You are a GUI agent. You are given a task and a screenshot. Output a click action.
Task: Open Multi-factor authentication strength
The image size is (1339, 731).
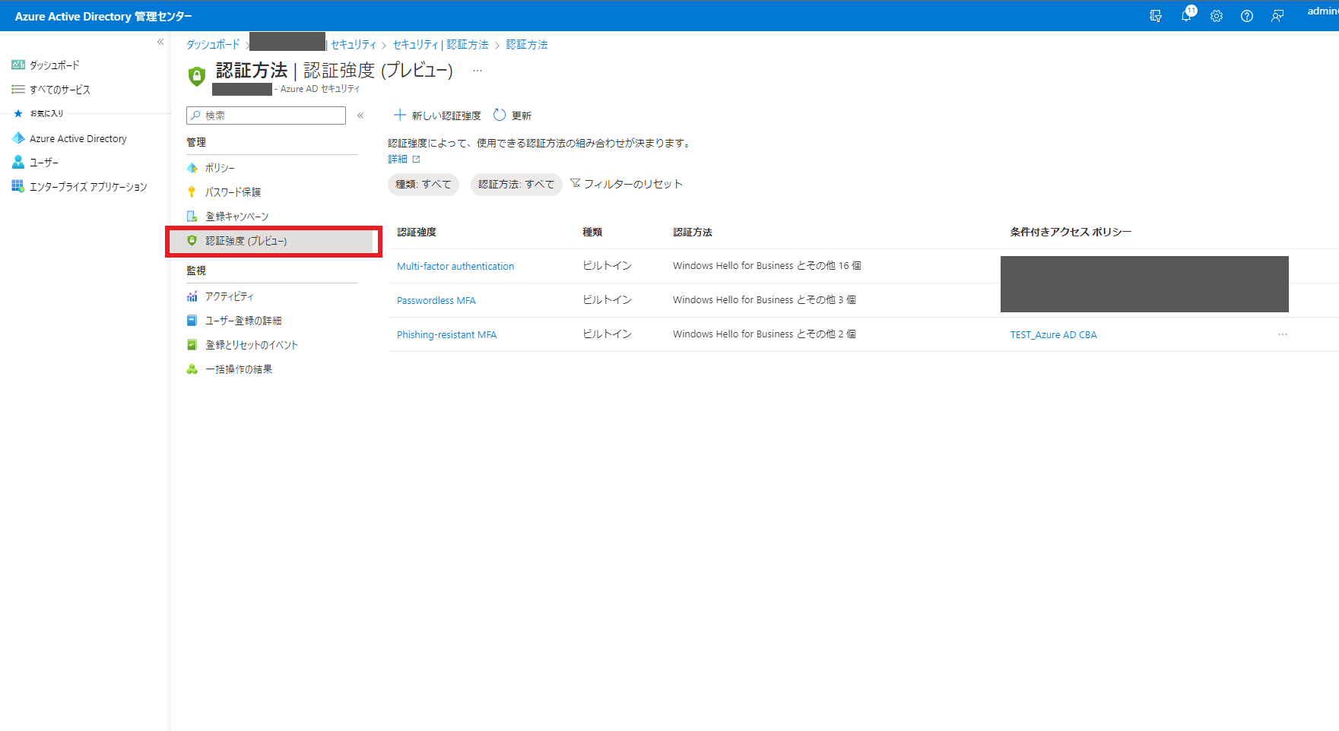455,267
